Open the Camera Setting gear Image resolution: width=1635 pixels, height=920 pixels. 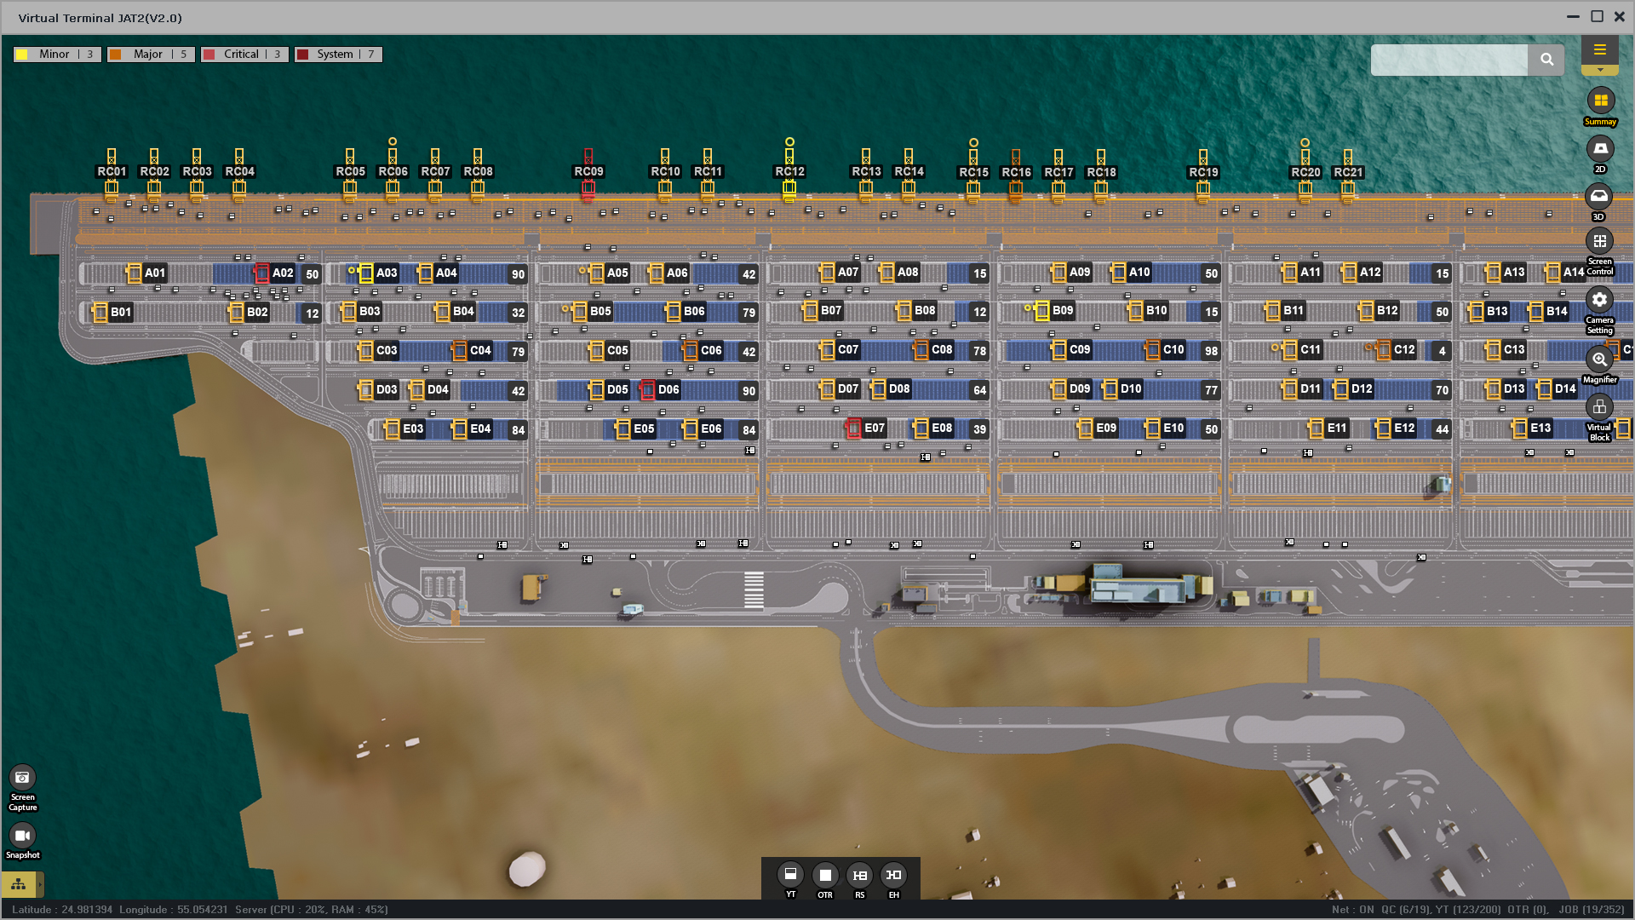click(1599, 300)
